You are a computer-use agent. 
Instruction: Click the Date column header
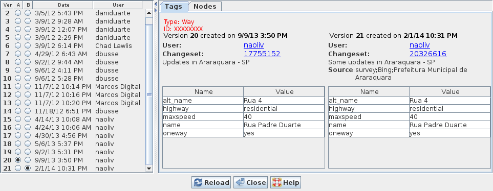pos(63,5)
